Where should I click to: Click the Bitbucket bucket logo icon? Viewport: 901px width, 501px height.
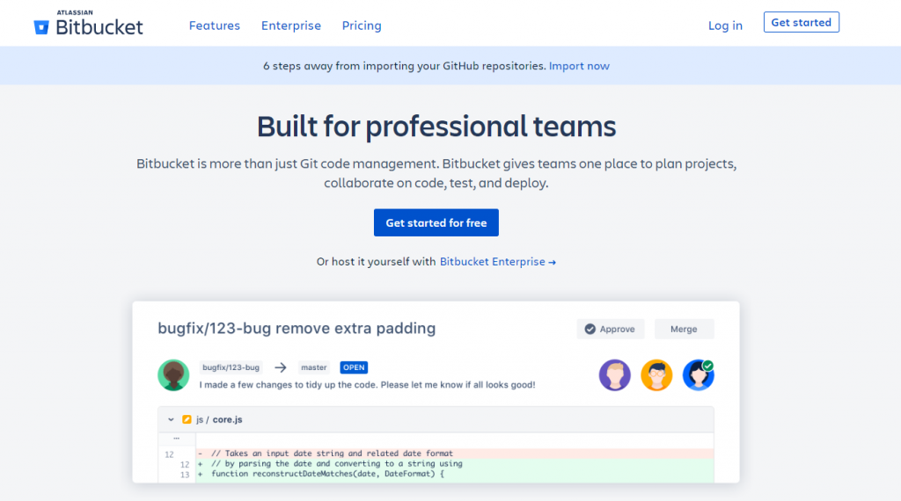click(41, 27)
